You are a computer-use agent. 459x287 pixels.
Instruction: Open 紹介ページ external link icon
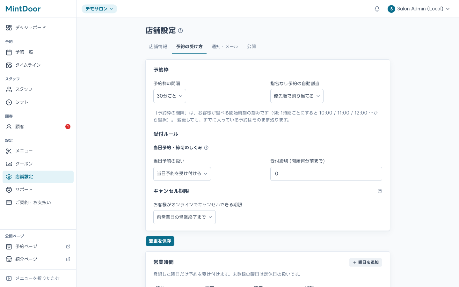tap(68, 259)
